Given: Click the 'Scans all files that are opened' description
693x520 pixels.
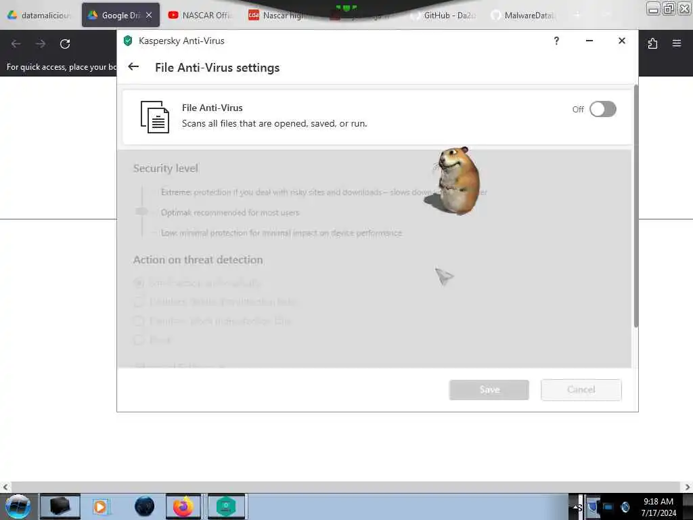Looking at the screenshot, I should pos(275,123).
